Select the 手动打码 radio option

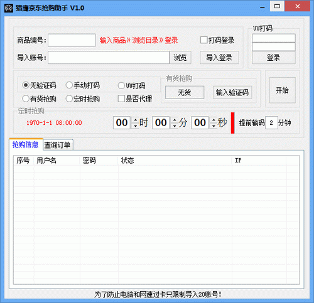(83, 85)
